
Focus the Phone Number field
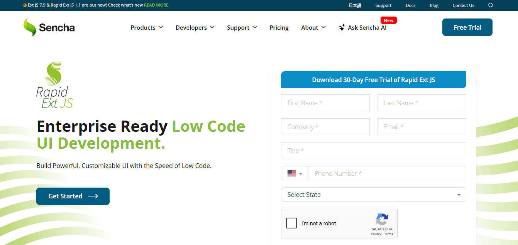[387, 173]
